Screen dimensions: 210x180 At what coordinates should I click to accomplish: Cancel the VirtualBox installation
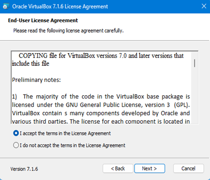[x=188, y=169]
